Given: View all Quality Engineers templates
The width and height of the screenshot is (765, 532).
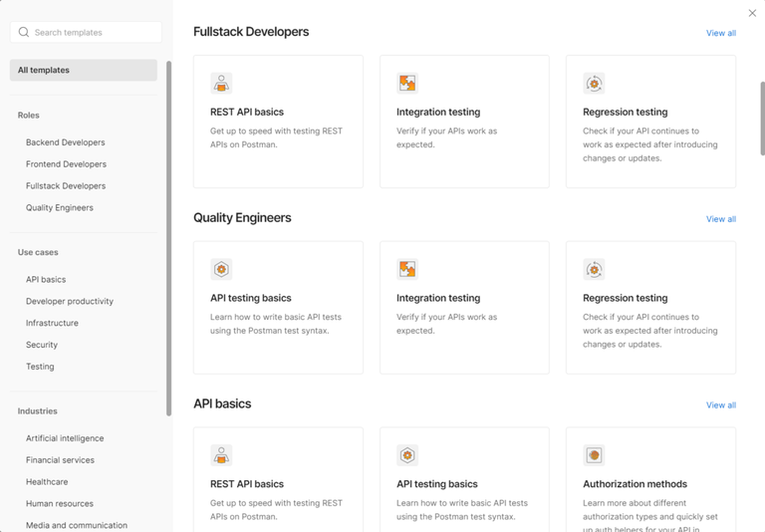Looking at the screenshot, I should tap(720, 219).
